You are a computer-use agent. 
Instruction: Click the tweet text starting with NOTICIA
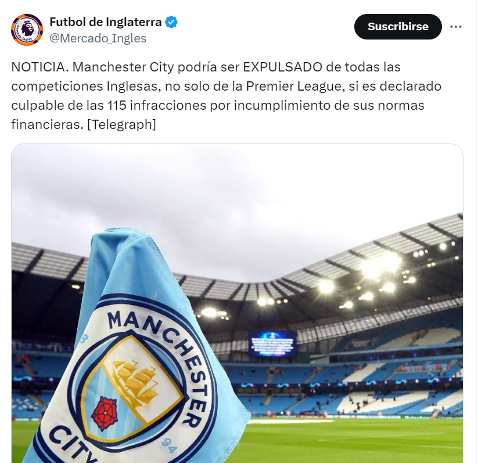tap(226, 95)
